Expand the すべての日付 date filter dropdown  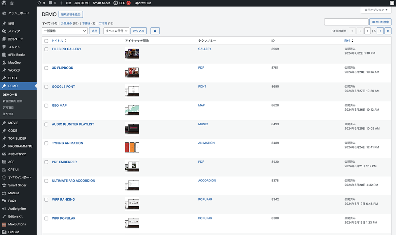(x=116, y=31)
